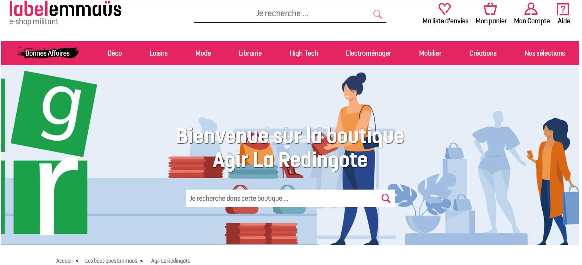This screenshot has width=582, height=265.
Task: Click the boutique search magnifier icon
Action: pos(386,199)
